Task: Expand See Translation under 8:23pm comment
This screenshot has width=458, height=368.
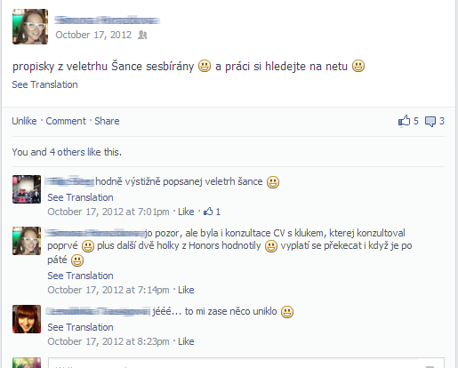Action: [80, 327]
